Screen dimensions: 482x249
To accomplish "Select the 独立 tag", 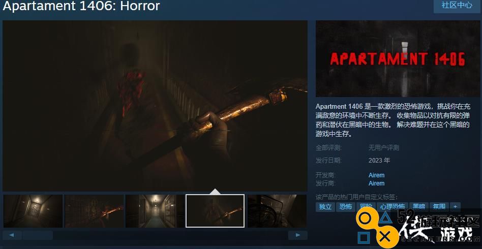I will coord(325,207).
